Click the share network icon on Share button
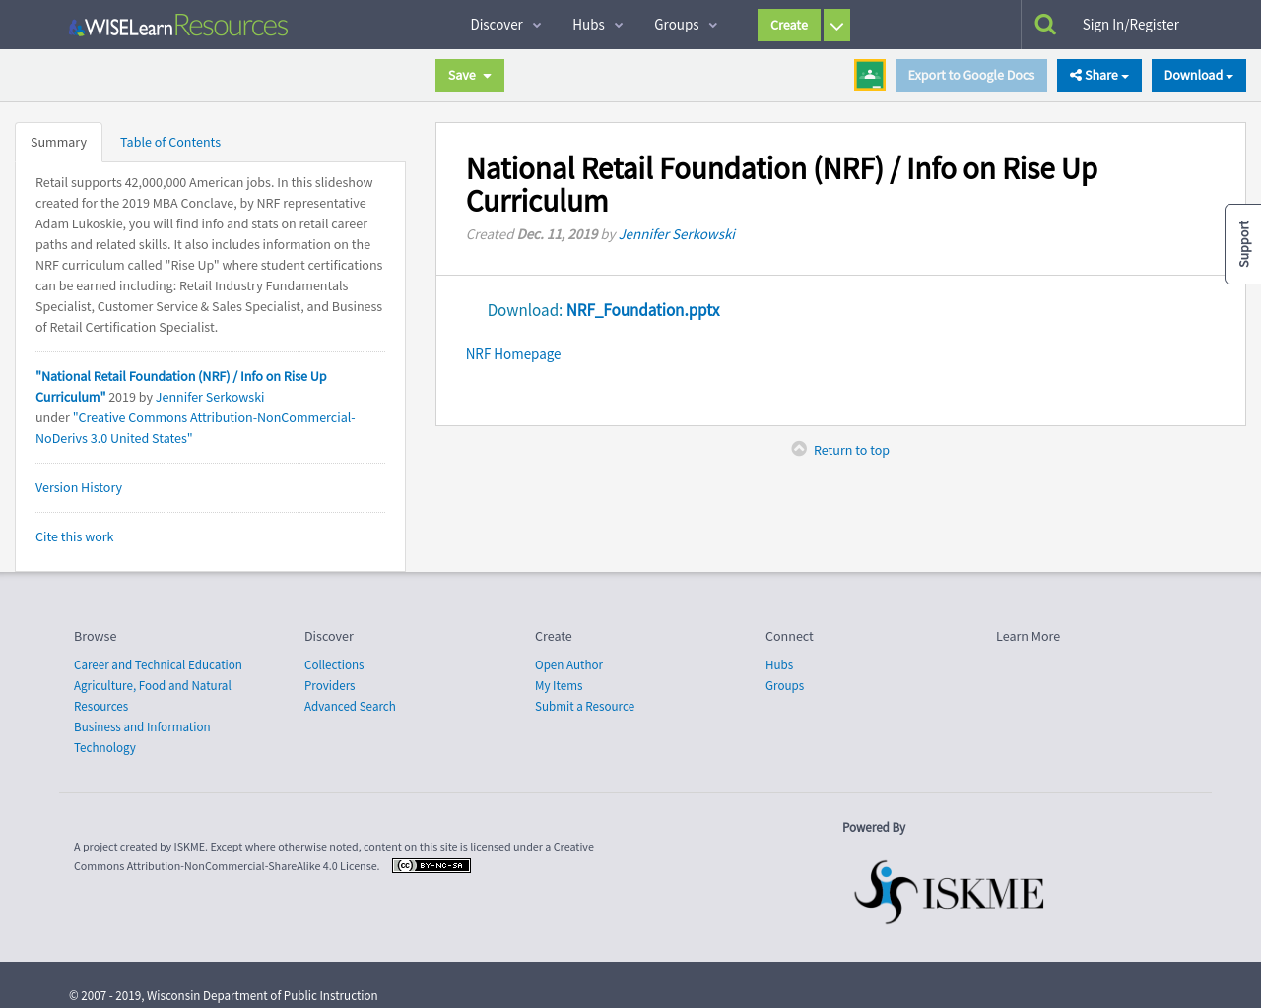 [x=1075, y=74]
